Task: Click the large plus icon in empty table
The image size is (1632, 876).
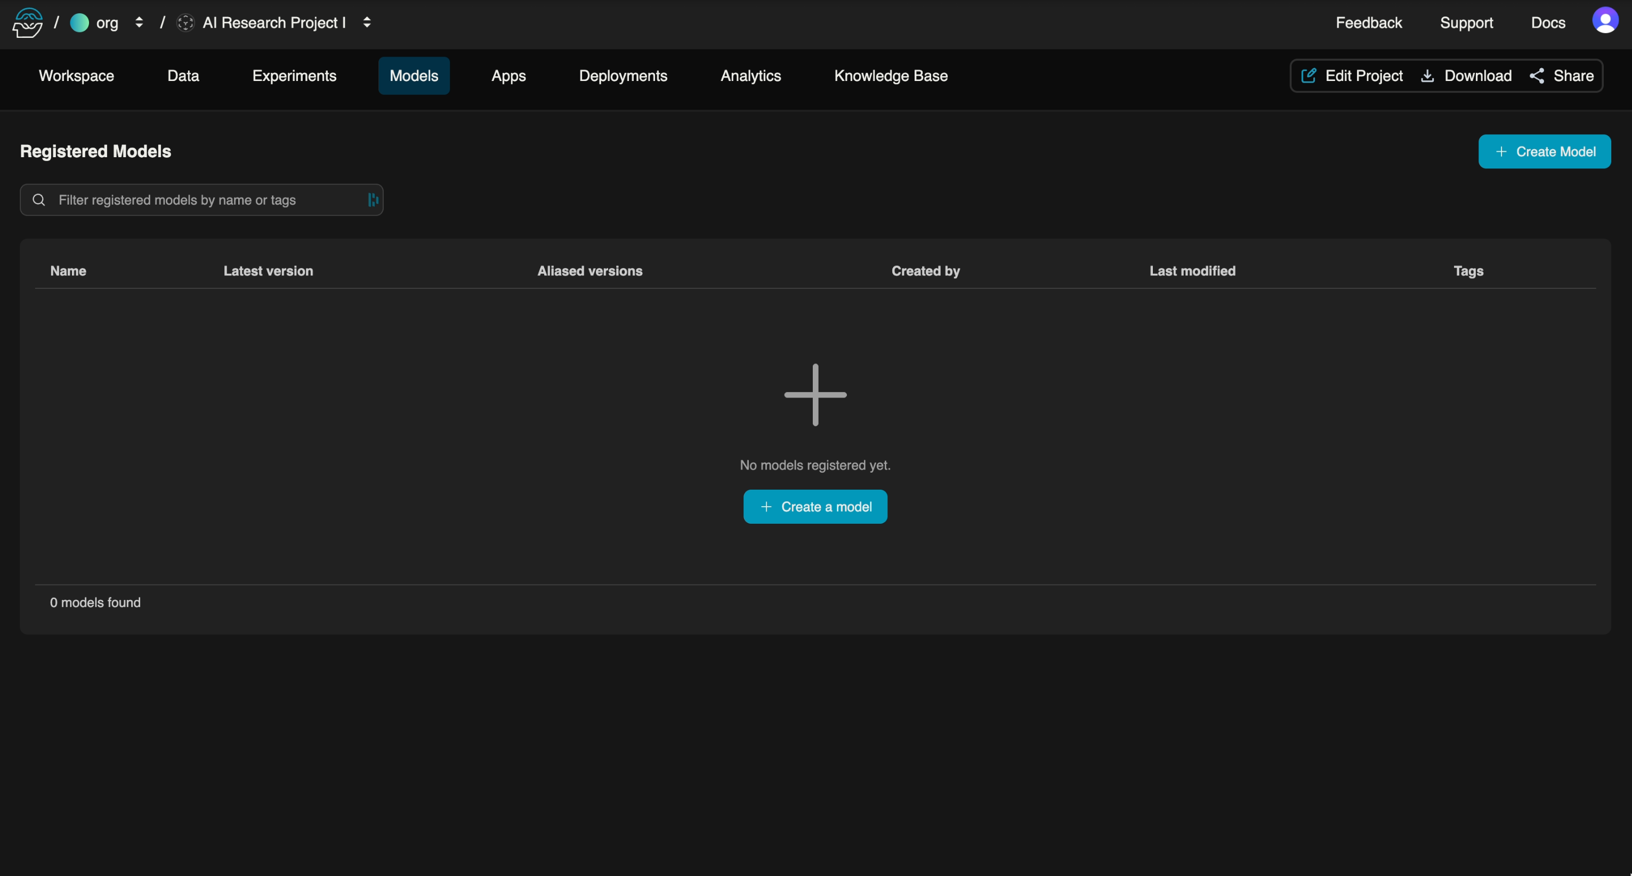Action: pos(815,395)
